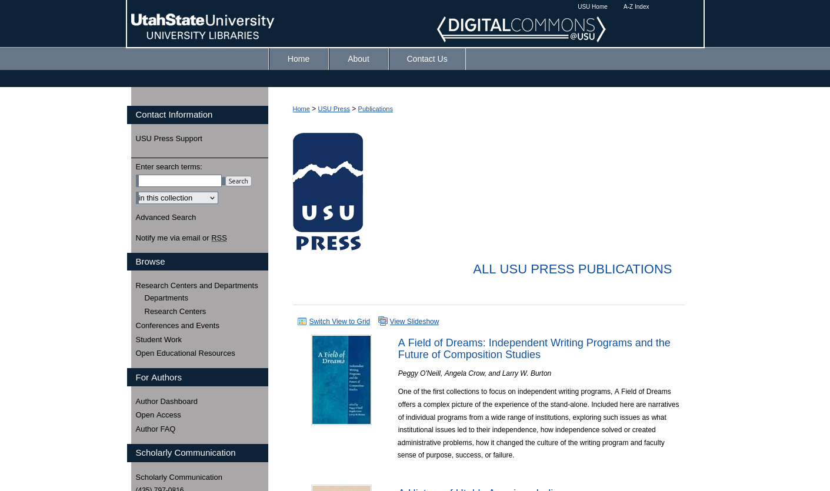
Task: Follow the USU Press breadcrumb link
Action: point(334,109)
